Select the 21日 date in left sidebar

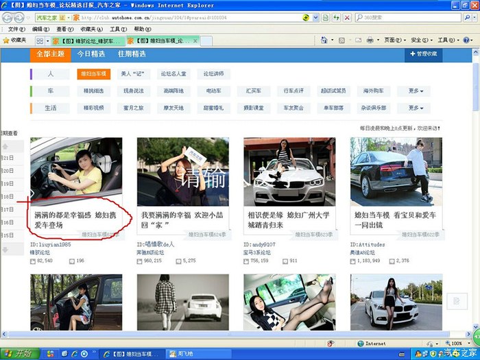click(8, 158)
